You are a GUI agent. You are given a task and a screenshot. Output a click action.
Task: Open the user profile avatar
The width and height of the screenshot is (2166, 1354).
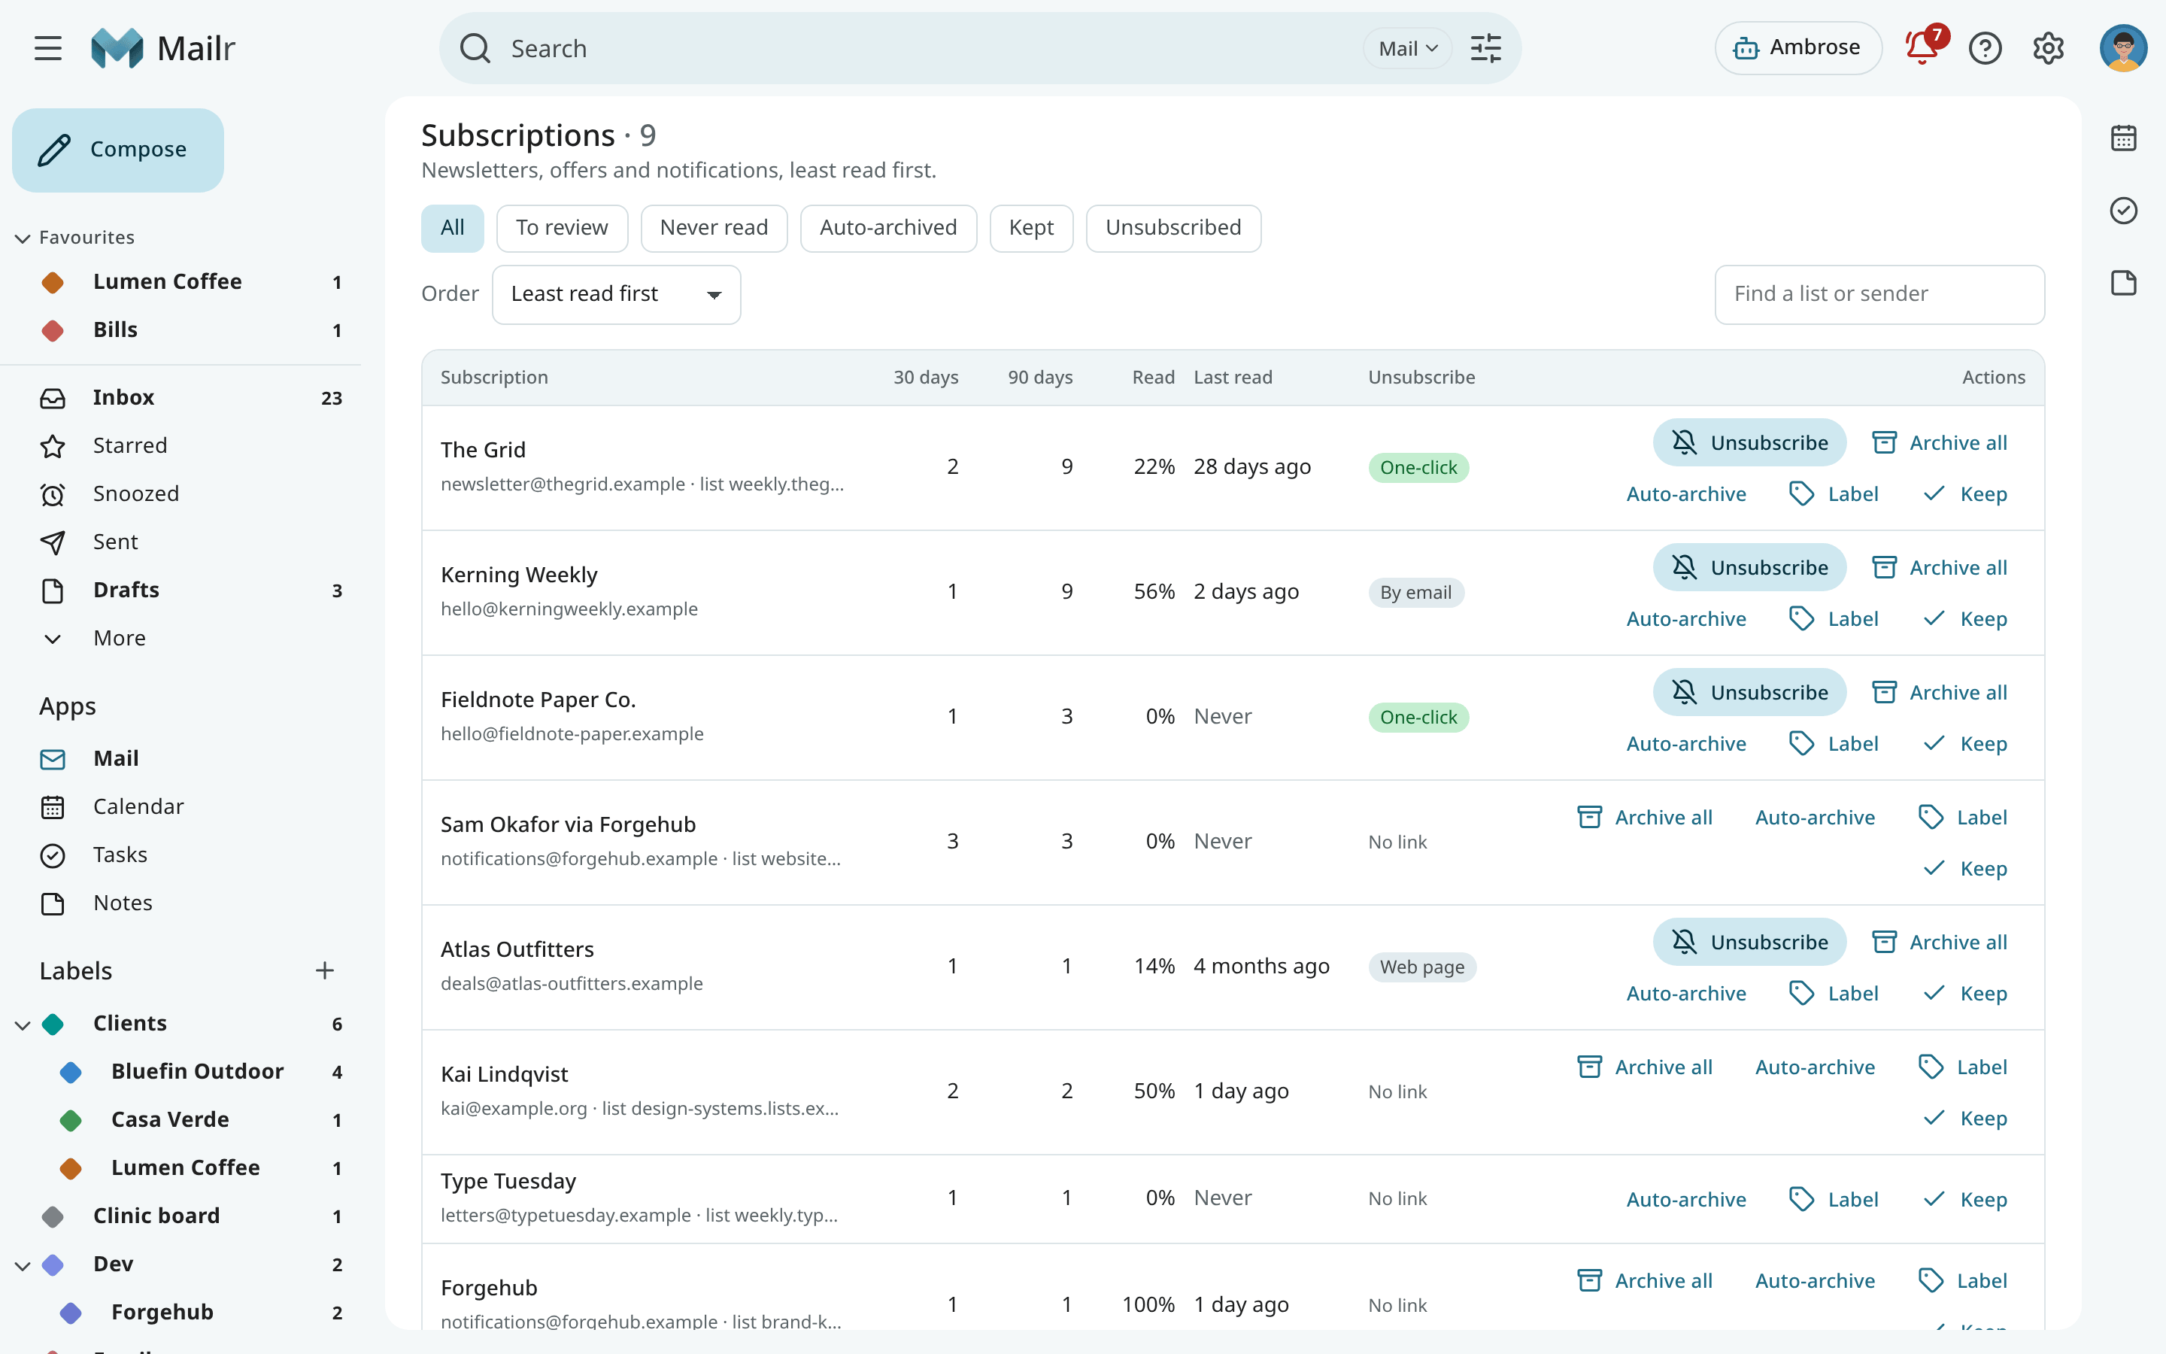click(2123, 48)
